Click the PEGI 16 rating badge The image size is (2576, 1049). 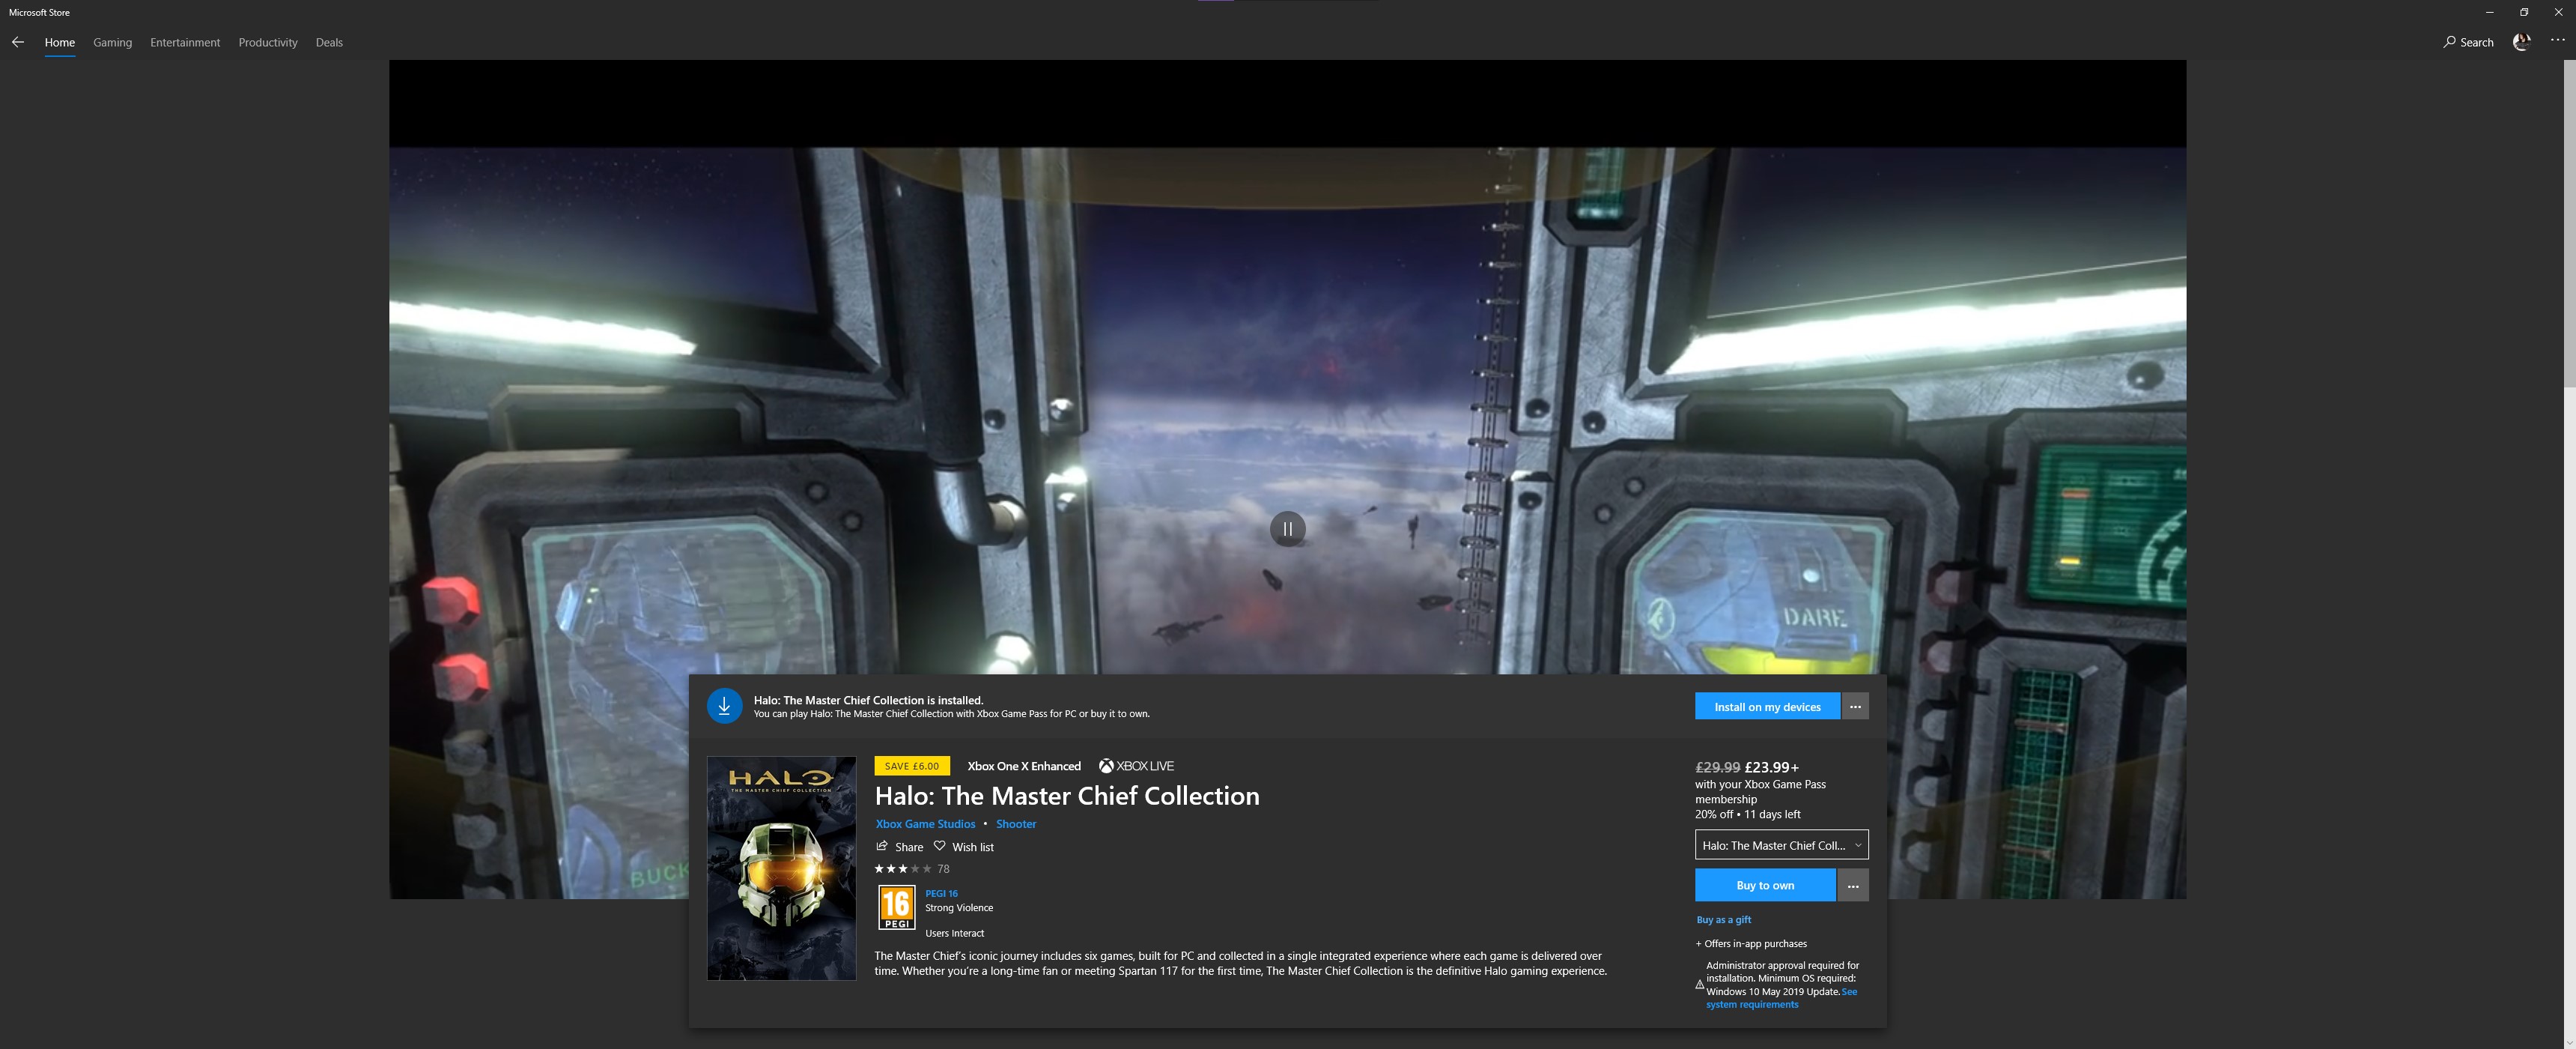click(x=896, y=908)
